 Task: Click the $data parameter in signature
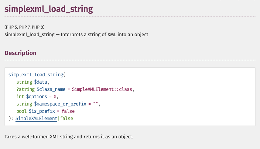(x=41, y=82)
